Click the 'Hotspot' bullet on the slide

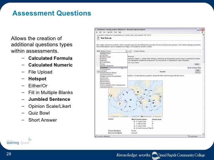37,79
